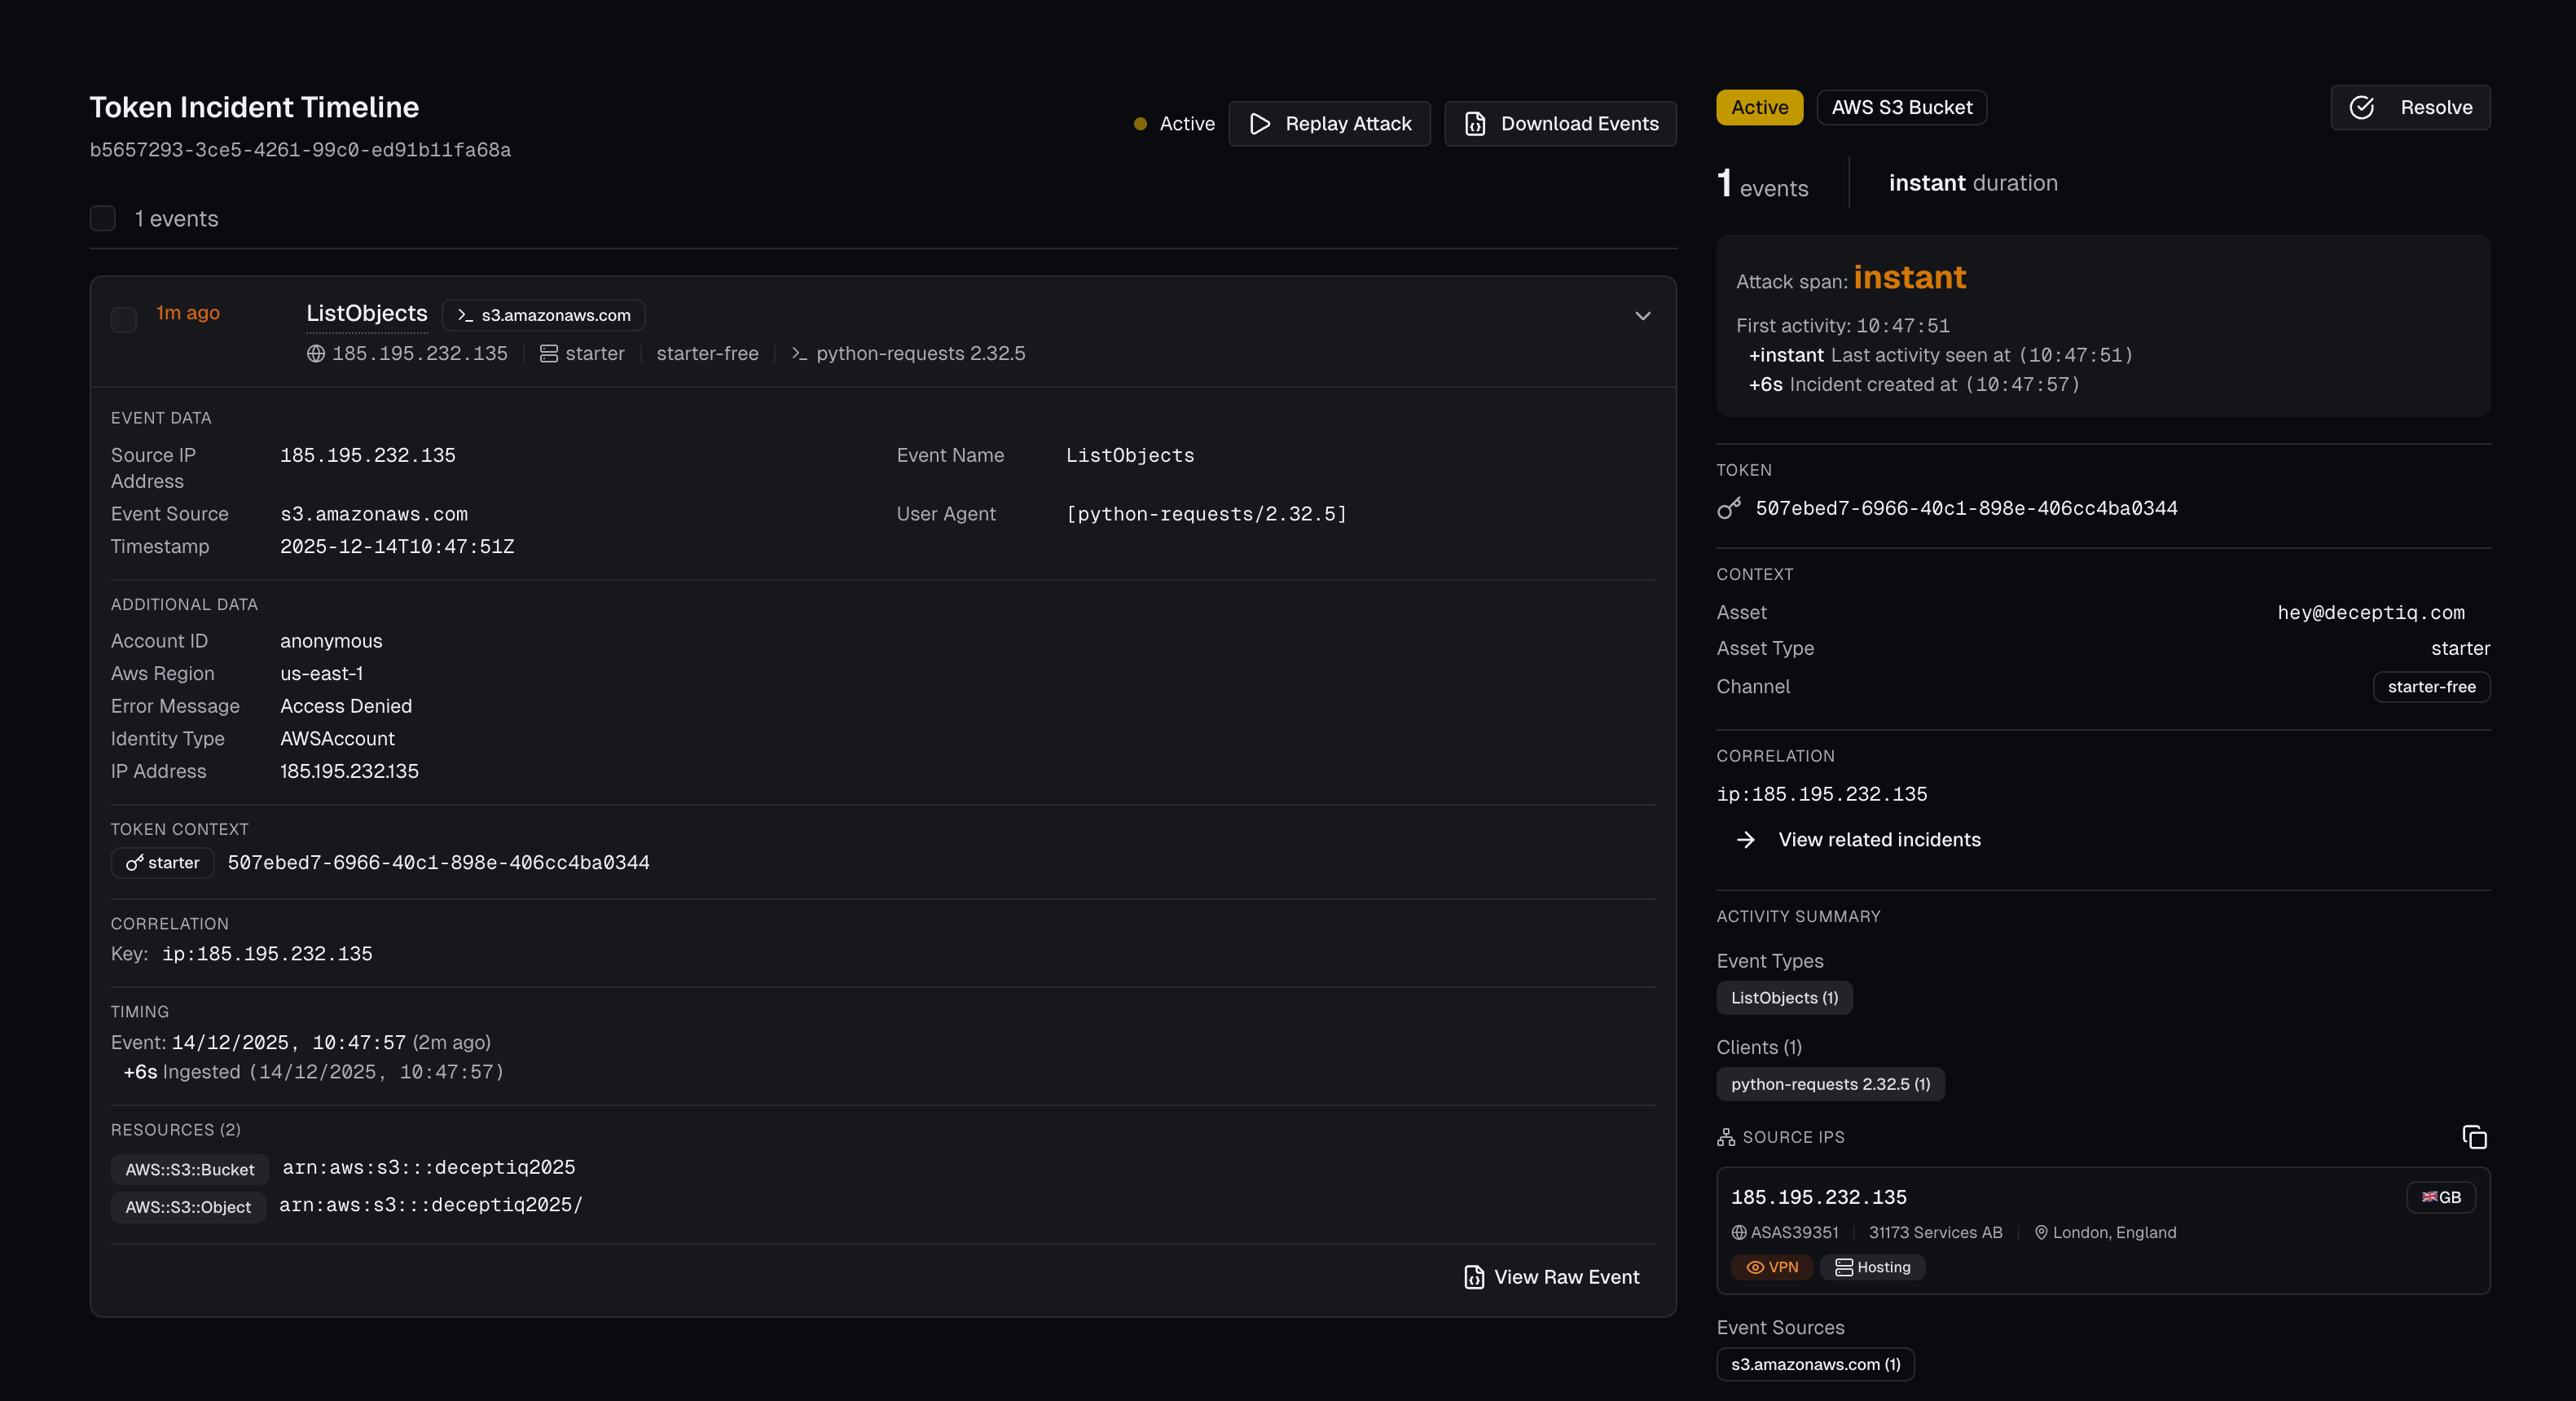2576x1401 pixels.
Task: Select the python-requests 2.32.5 client tag
Action: (x=1830, y=1084)
